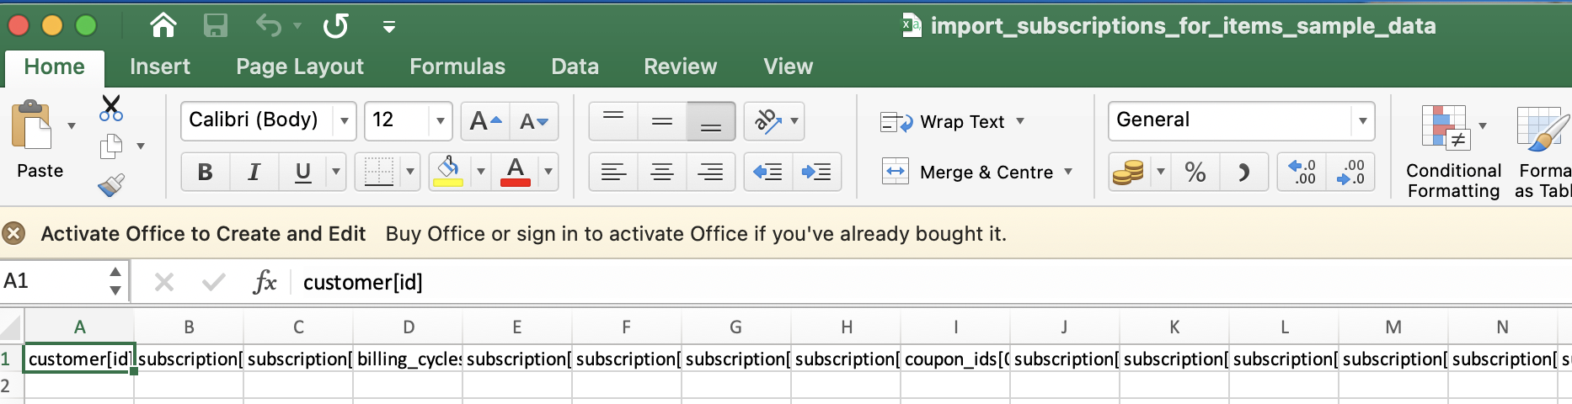The height and width of the screenshot is (404, 1572).
Task: Open the Wrap Text dropdown arrow
Action: (x=1020, y=122)
